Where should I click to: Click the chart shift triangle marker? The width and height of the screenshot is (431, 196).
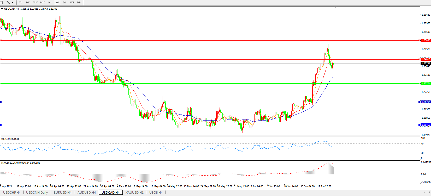pos(335,8)
